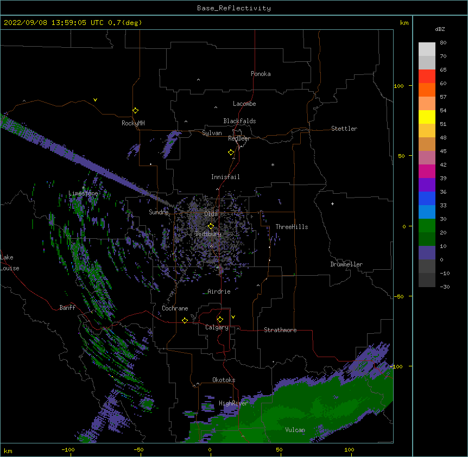Select the 65 dBZ red color swatch
Screen dimensions: 468x457
[x=427, y=77]
